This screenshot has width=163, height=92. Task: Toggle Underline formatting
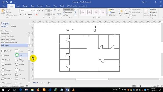point(26,14)
